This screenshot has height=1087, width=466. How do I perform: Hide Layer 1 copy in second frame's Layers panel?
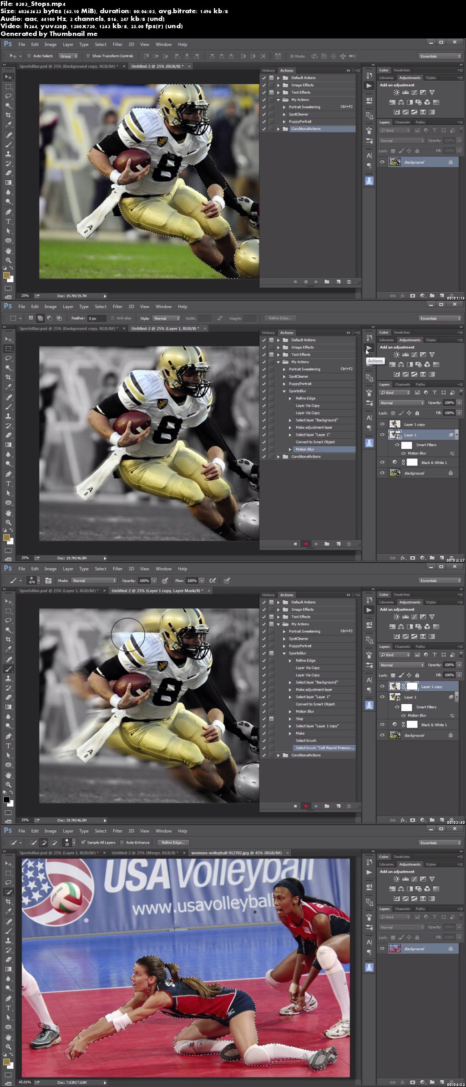click(382, 424)
